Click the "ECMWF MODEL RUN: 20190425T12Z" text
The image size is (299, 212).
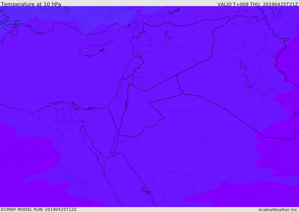tap(39, 209)
